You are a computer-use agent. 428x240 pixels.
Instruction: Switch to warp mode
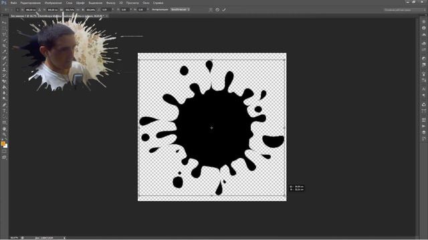pyautogui.click(x=211, y=9)
